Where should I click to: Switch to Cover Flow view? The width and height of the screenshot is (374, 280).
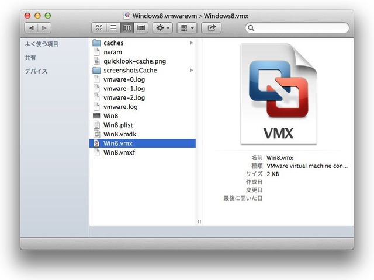point(141,28)
